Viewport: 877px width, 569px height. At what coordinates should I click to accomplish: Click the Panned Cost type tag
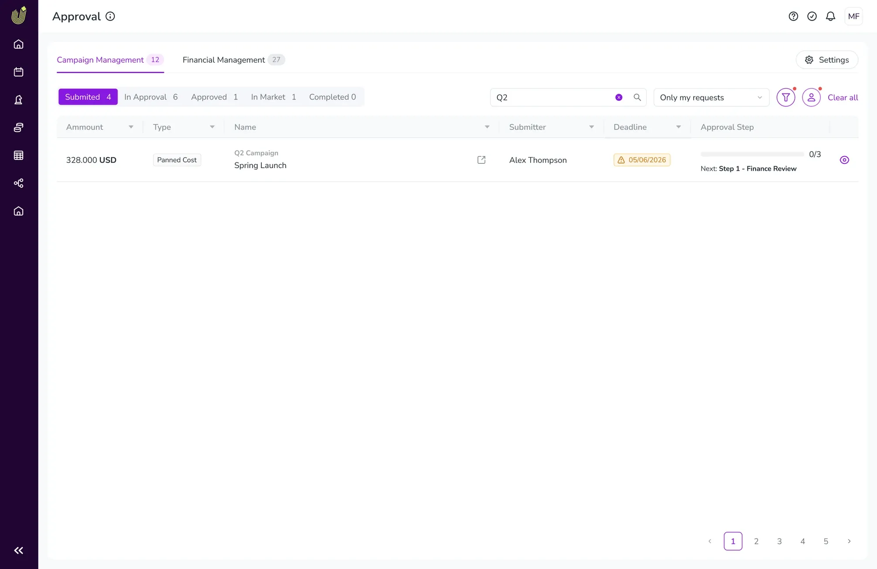tap(177, 160)
